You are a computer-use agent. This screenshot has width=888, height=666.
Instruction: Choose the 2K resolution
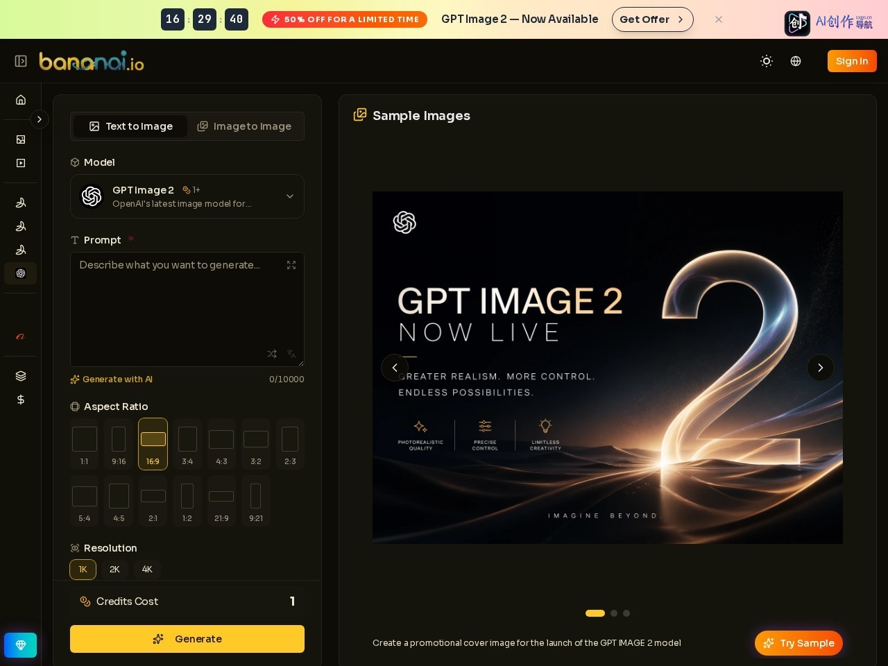tap(114, 570)
